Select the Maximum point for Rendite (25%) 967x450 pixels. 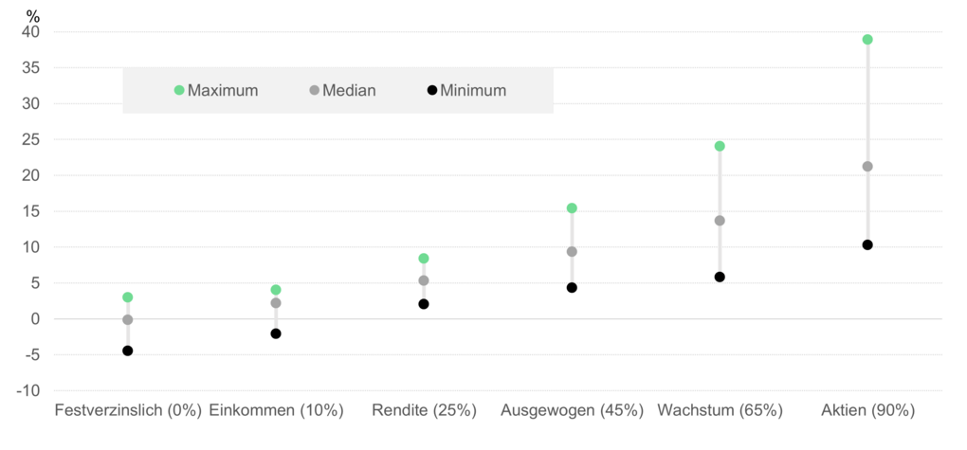click(x=424, y=259)
